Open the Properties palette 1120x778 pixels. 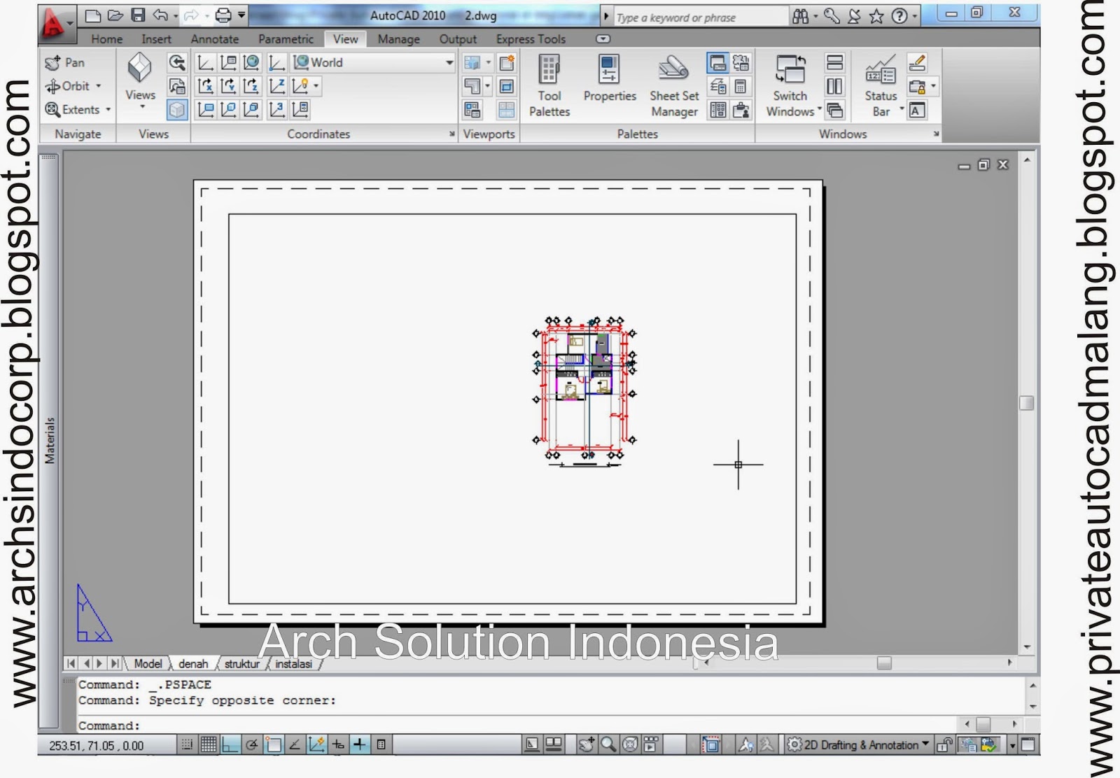click(x=610, y=78)
